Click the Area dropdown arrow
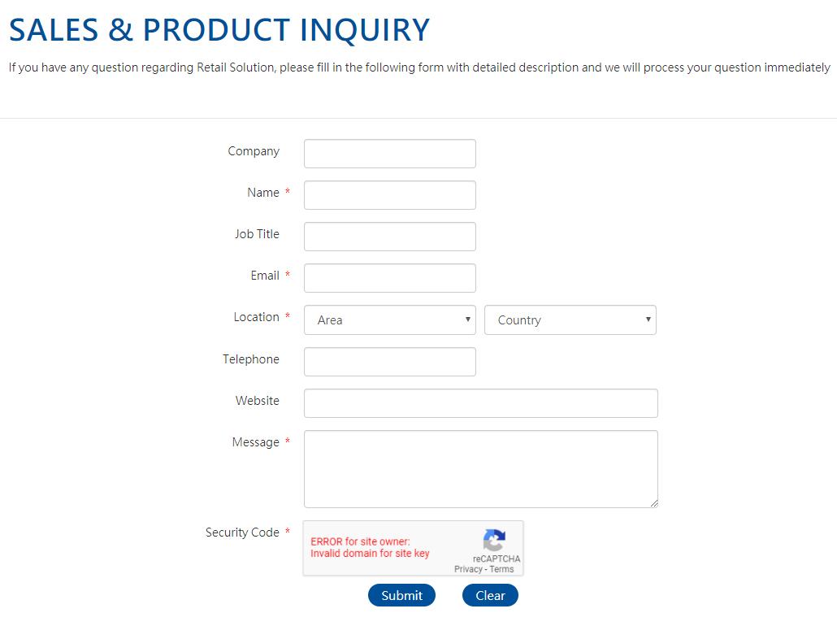837x626 pixels. pos(467,320)
